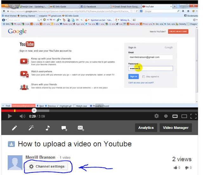Click the browser Downloads arrow icon

[x=183, y=11]
